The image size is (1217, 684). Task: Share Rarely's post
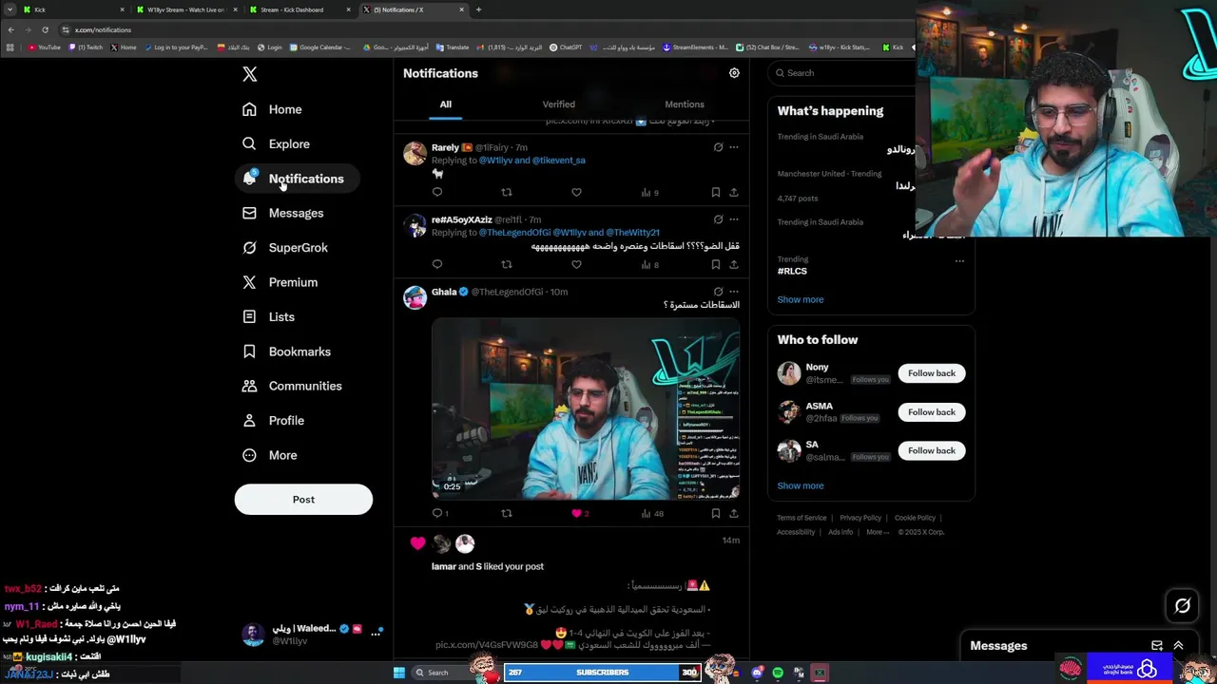734,192
